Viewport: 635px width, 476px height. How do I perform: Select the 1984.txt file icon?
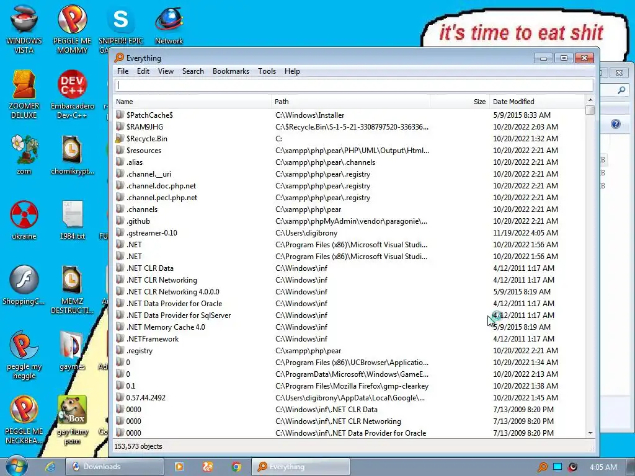tap(72, 219)
